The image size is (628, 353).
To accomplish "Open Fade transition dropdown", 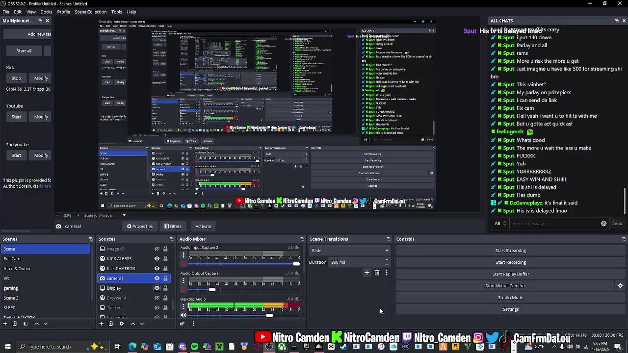I will point(350,251).
